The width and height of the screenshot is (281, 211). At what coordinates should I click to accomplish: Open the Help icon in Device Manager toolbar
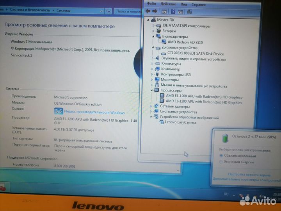coord(173,11)
